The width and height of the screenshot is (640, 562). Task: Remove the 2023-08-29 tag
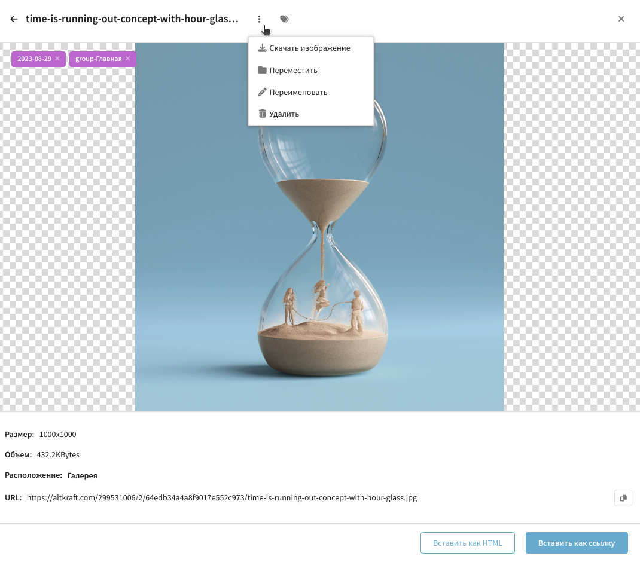pos(57,59)
